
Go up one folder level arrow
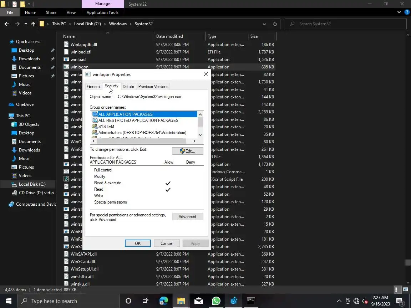tap(33, 24)
